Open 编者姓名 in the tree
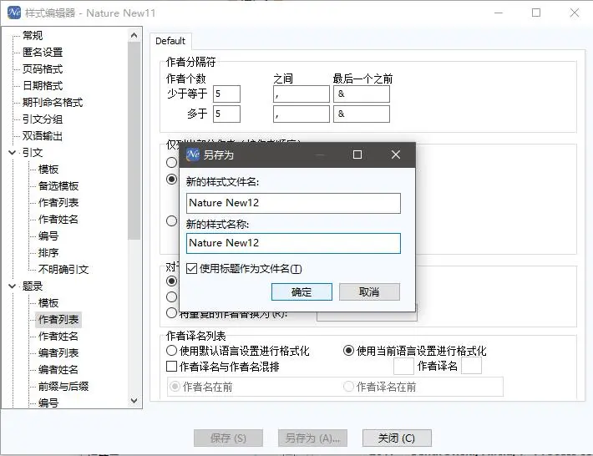Viewport: 593px width, 456px height. (58, 369)
